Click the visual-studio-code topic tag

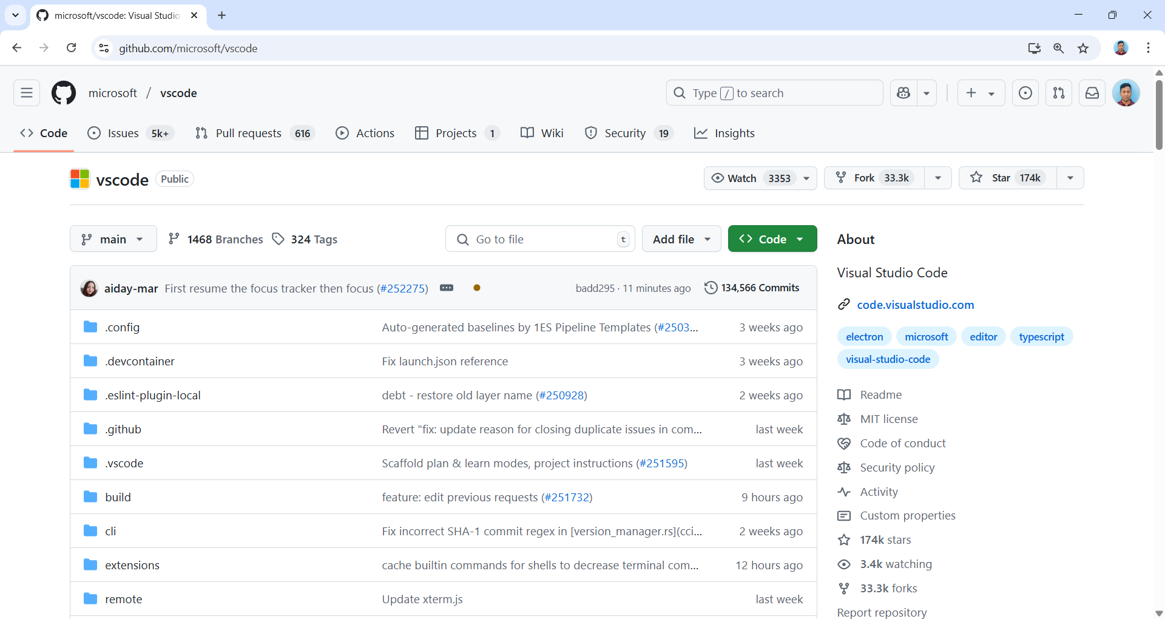888,359
